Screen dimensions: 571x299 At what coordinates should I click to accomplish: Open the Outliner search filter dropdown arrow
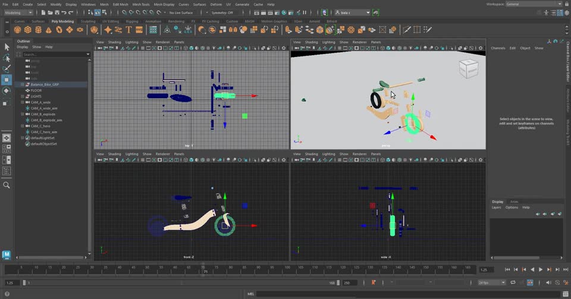88,55
